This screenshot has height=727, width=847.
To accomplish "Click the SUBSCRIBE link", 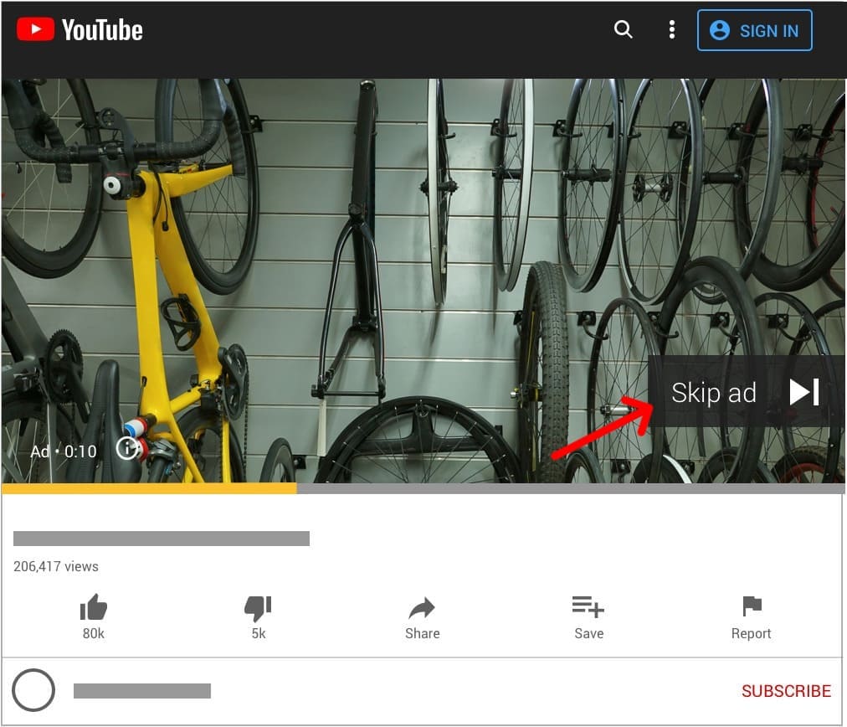I will tap(786, 691).
